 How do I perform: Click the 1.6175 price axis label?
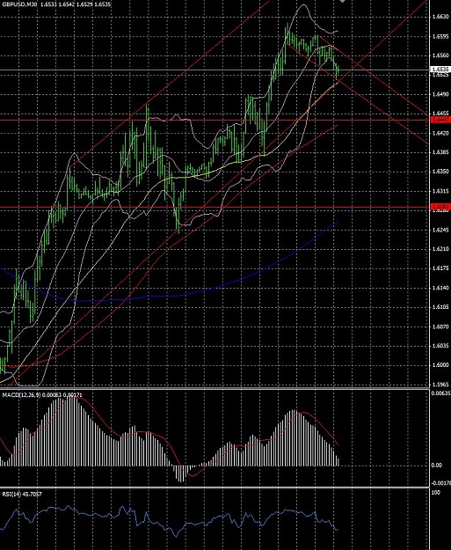(440, 268)
